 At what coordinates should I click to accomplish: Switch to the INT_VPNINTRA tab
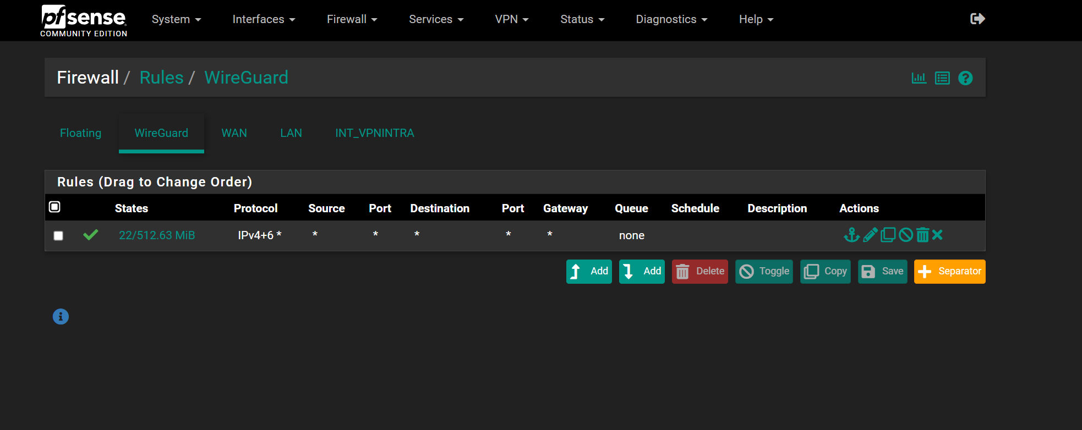point(375,133)
